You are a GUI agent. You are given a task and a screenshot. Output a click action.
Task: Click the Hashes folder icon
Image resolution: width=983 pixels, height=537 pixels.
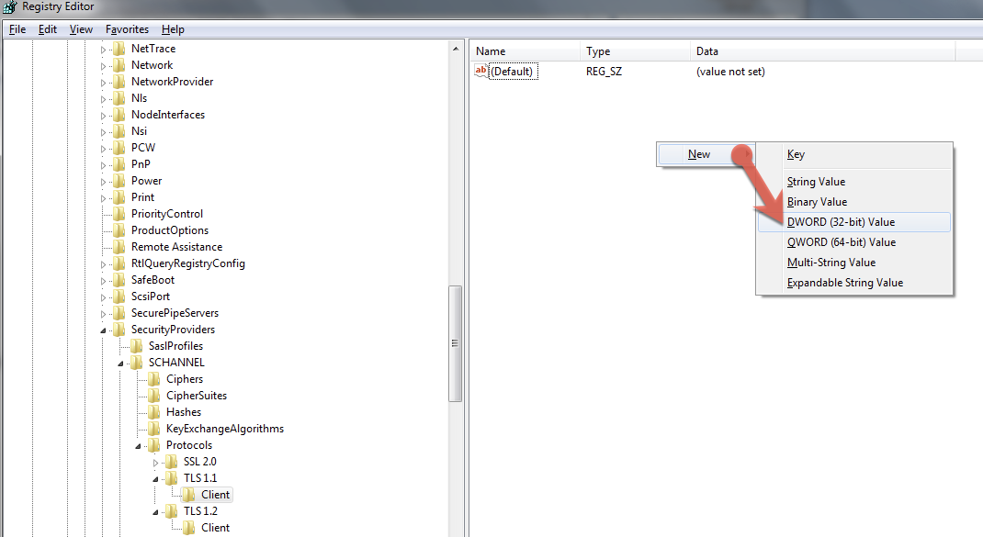tap(154, 412)
